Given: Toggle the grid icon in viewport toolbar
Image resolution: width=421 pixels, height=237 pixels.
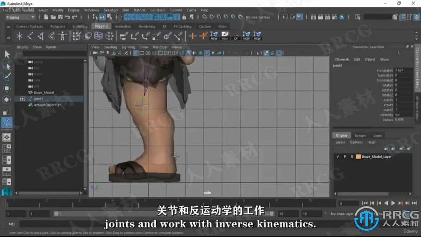Looking at the screenshot, I should point(135,53).
